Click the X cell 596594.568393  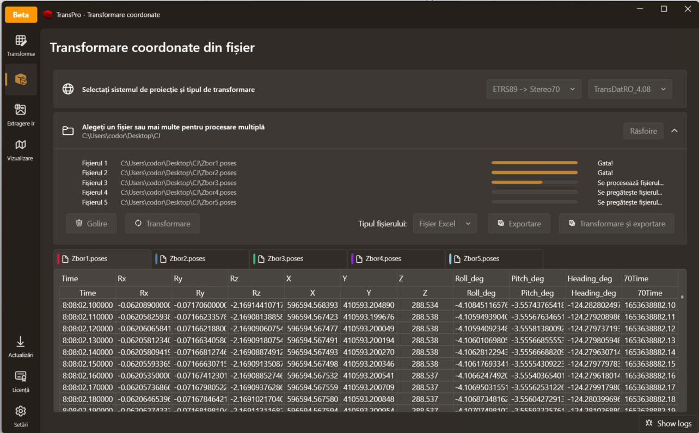pos(312,305)
